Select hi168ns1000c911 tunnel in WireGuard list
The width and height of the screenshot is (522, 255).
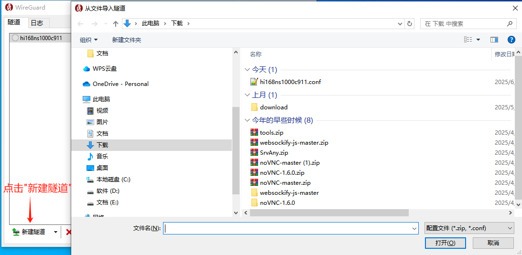[40, 38]
